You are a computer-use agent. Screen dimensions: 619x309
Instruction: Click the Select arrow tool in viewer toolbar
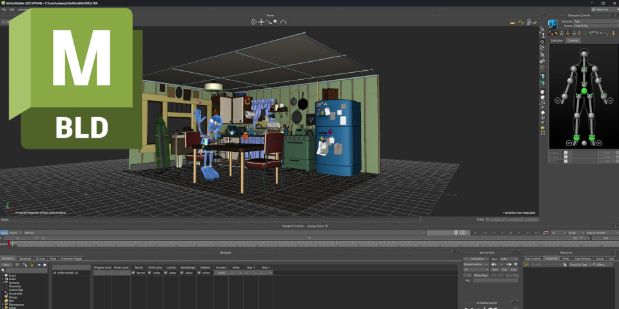[x=542, y=29]
